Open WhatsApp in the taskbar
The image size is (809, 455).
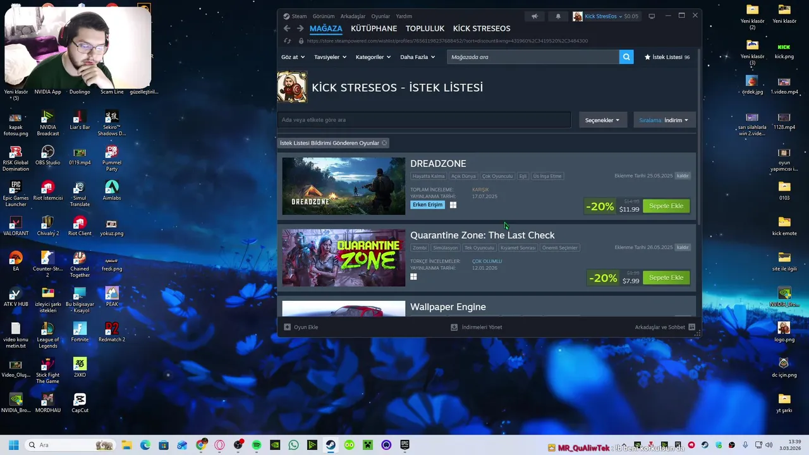(293, 445)
